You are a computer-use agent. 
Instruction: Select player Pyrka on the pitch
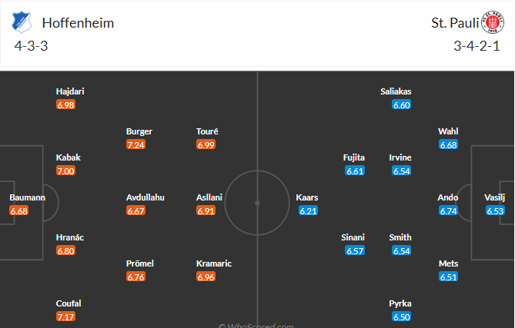(401, 303)
